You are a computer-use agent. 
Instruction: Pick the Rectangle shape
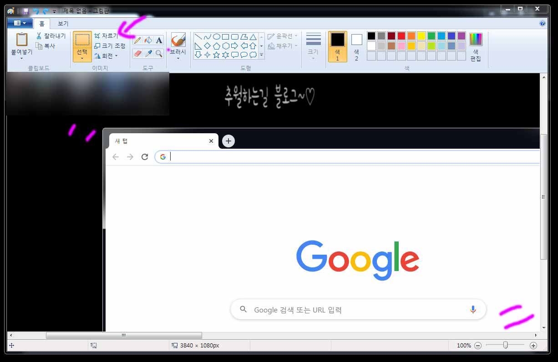[226, 37]
